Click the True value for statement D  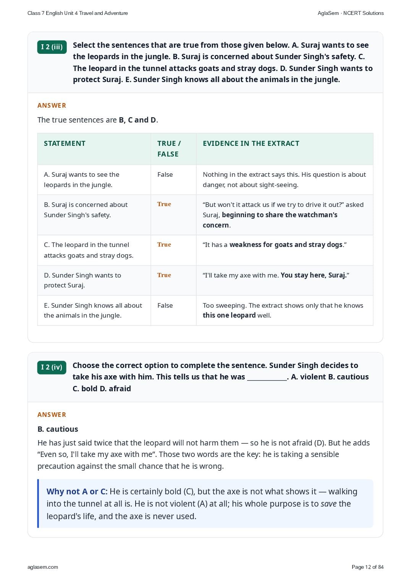point(164,275)
